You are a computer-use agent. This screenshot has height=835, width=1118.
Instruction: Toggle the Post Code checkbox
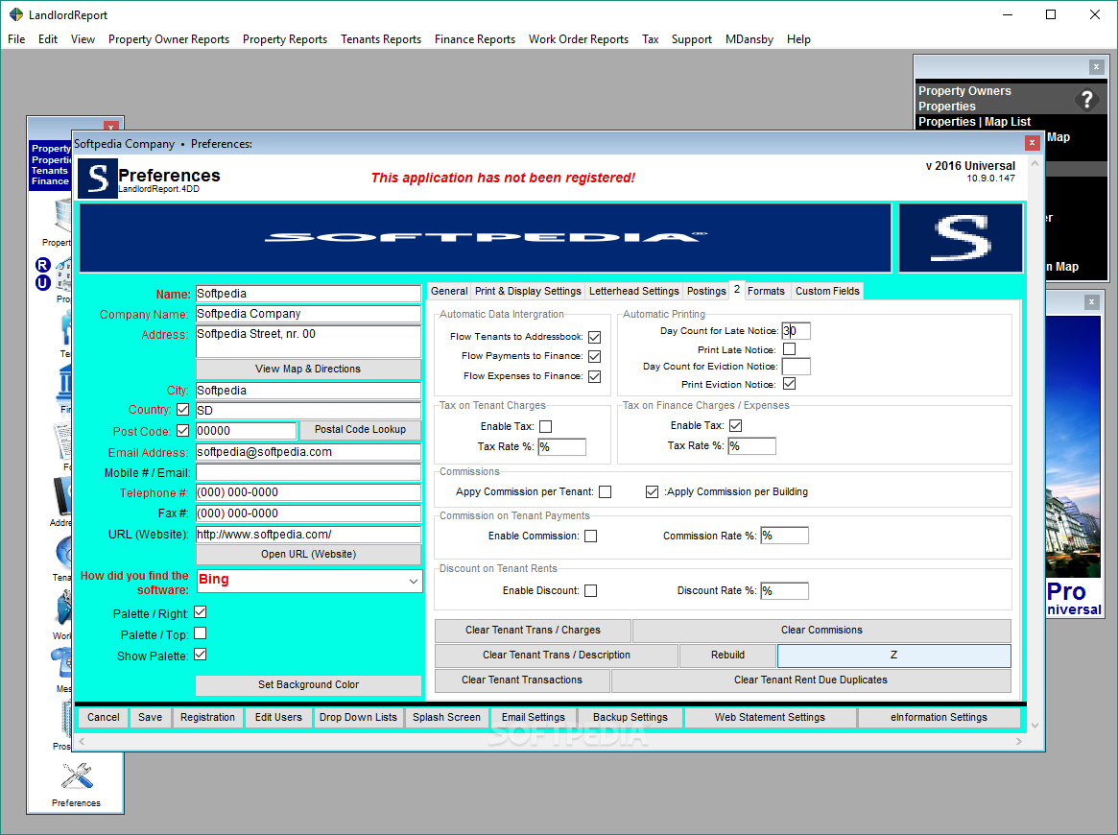coord(183,431)
